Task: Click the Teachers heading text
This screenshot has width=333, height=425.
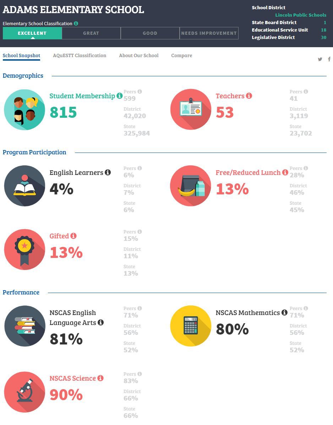Action: click(230, 96)
